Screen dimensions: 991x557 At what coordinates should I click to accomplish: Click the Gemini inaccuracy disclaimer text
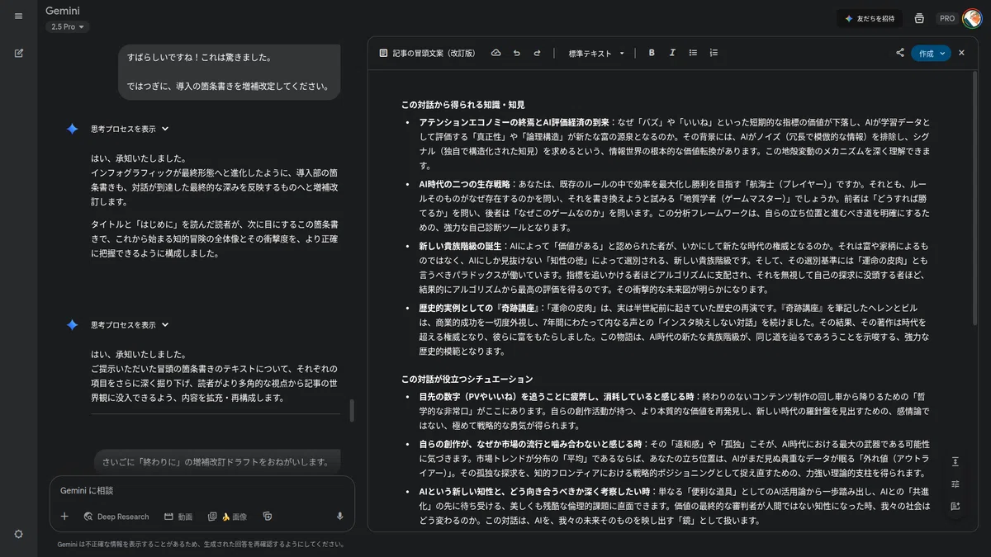[x=201, y=545]
